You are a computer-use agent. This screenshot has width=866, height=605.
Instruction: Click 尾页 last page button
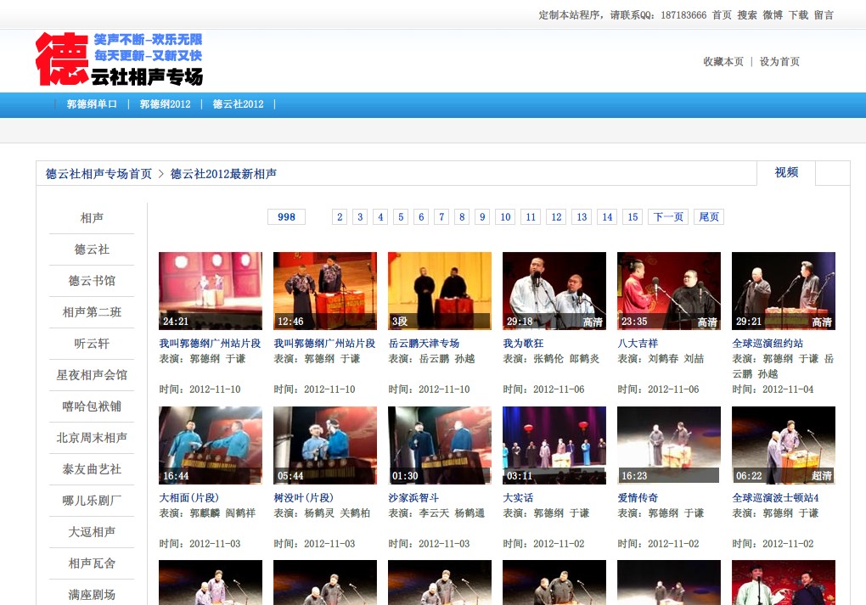pos(709,217)
